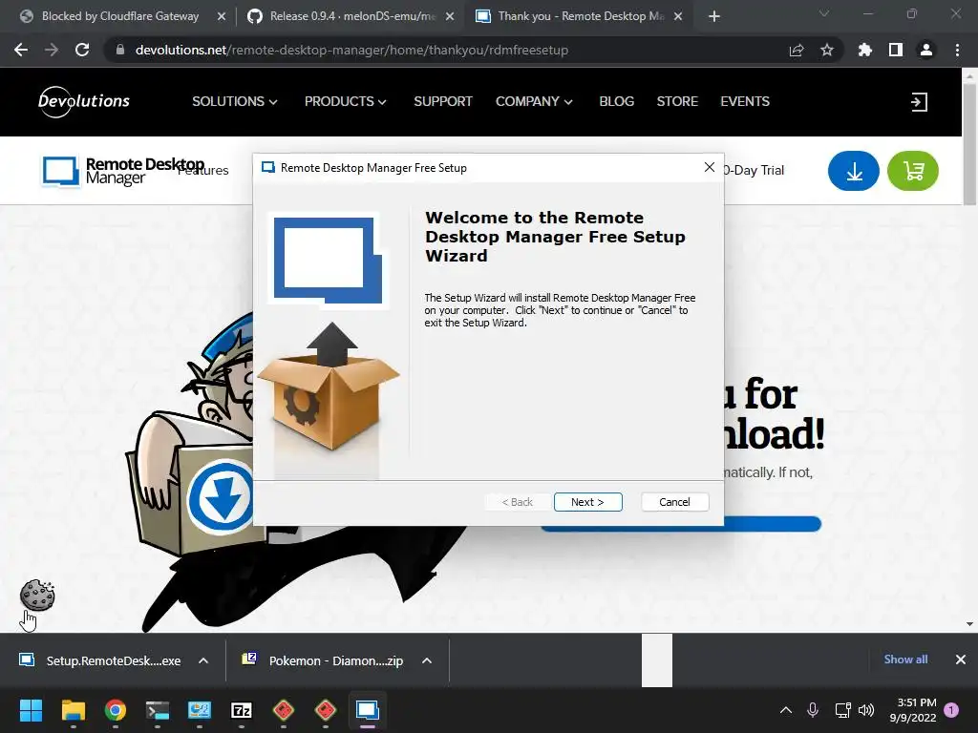Image resolution: width=978 pixels, height=733 pixels.
Task: Open the clock showing 3:51 PM
Action: [x=913, y=710]
